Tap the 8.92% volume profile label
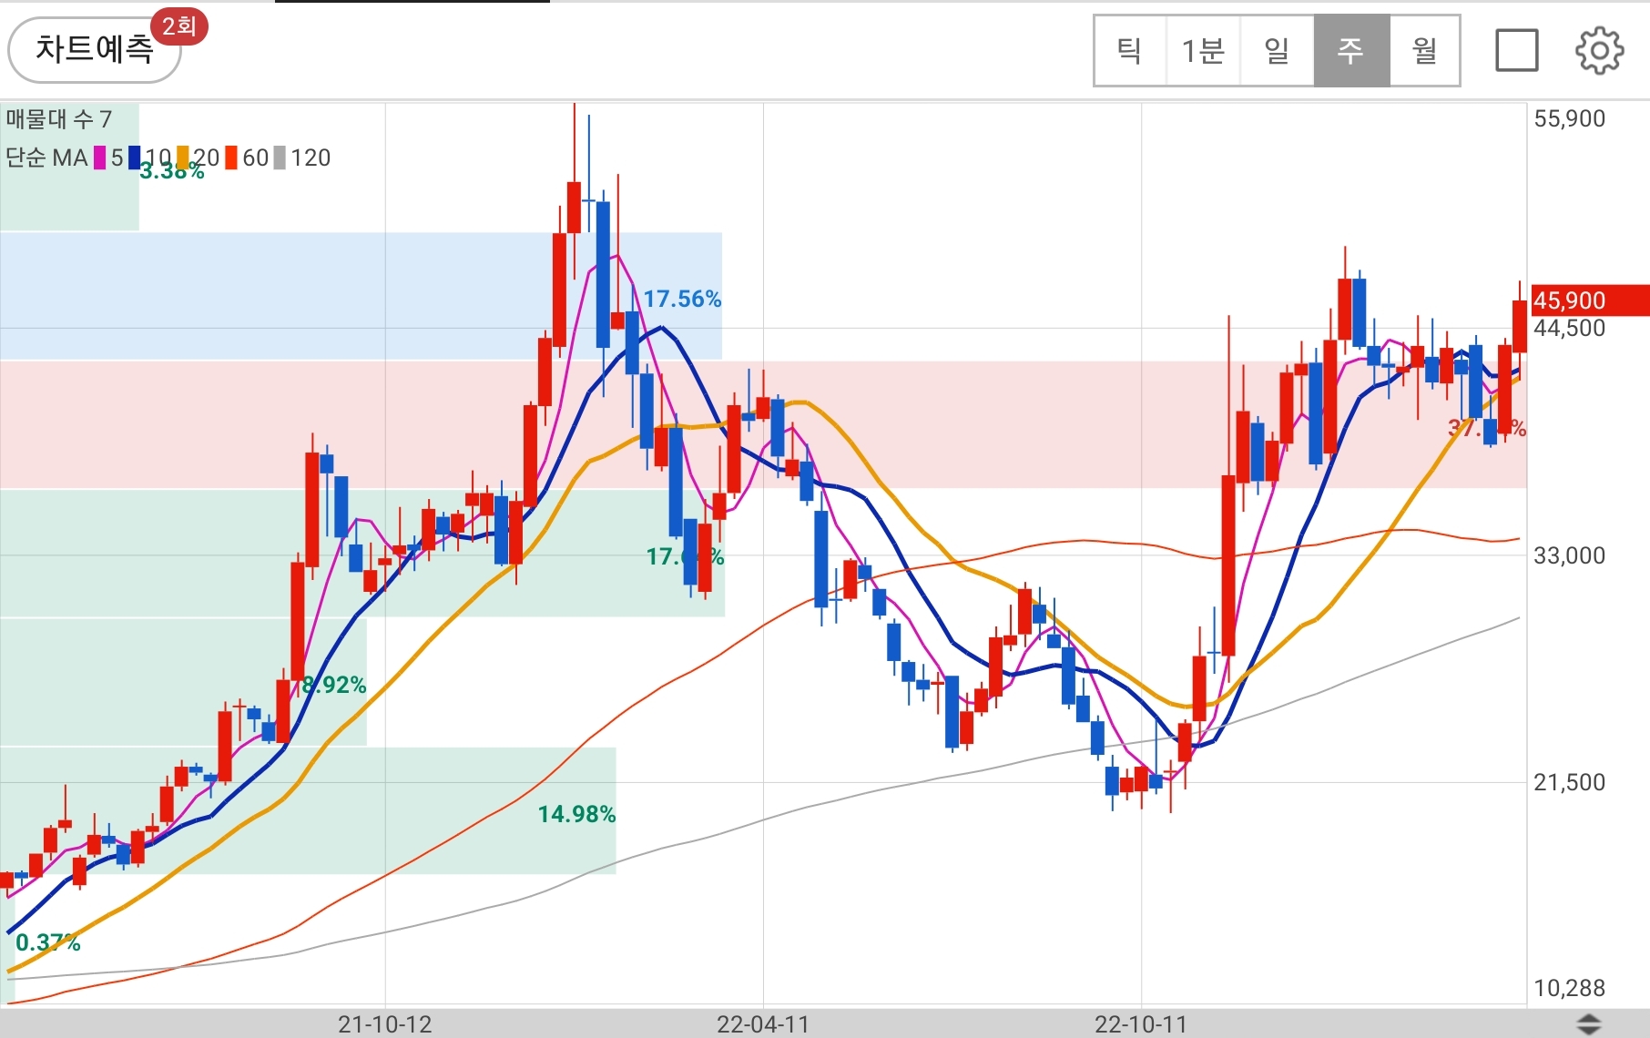This screenshot has height=1038, width=1650. (334, 685)
